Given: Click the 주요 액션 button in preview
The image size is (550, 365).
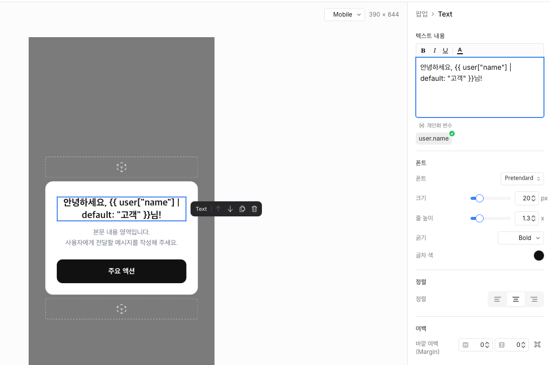Looking at the screenshot, I should tap(121, 271).
